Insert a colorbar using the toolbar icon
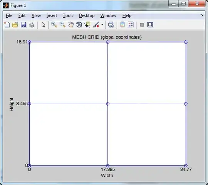This screenshot has height=185, width=208. coord(122,25)
